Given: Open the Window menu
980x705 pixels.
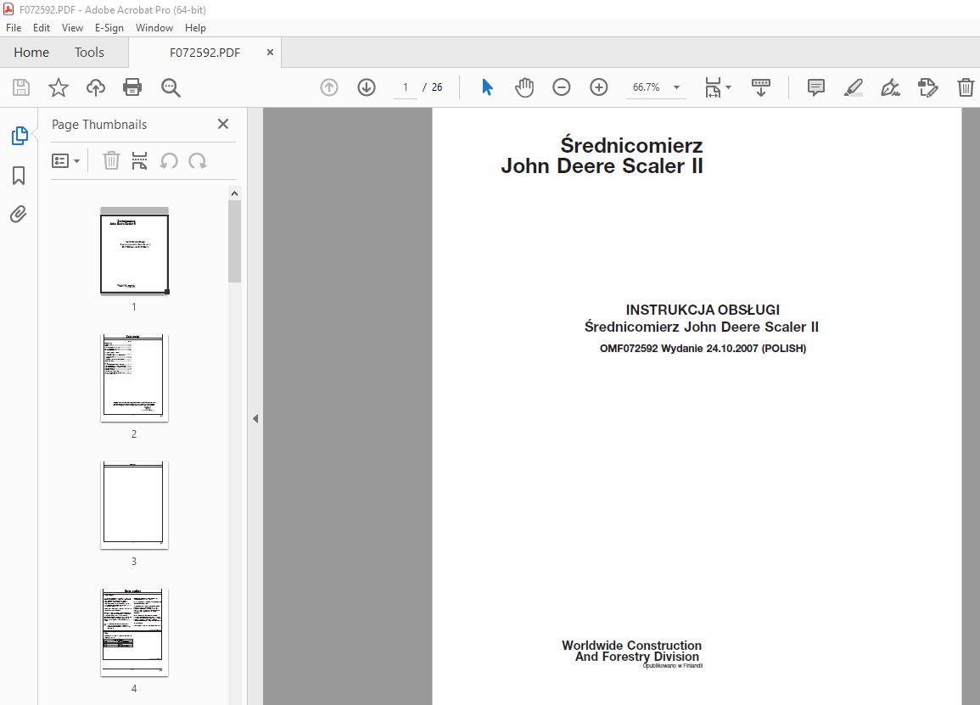Looking at the screenshot, I should (154, 28).
